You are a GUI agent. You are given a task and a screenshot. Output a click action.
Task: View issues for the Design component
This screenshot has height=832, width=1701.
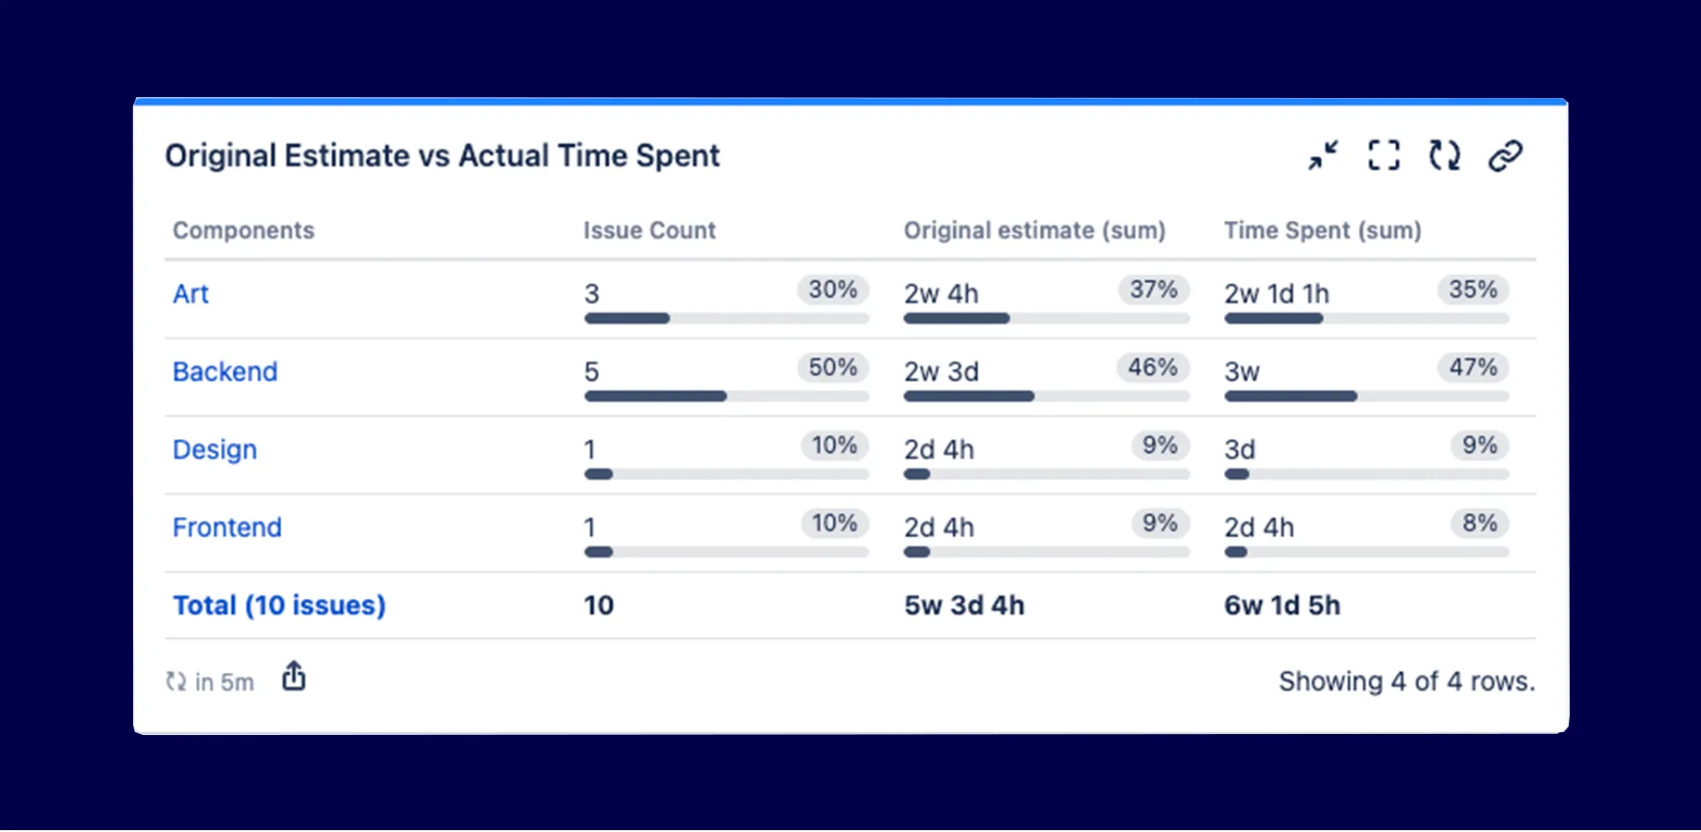point(214,449)
